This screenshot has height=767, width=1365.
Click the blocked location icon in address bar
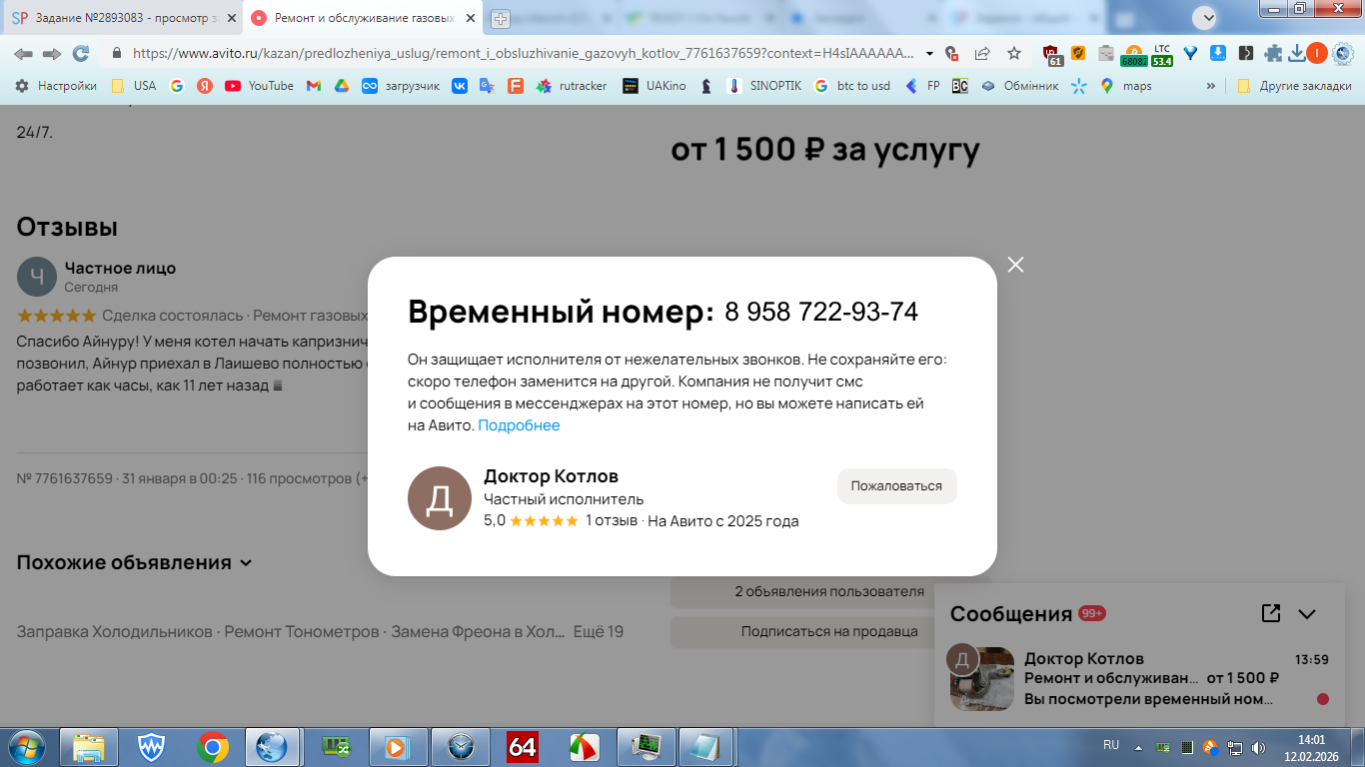(x=952, y=54)
